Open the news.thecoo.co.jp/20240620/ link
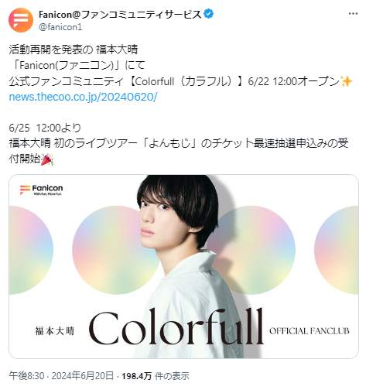 coord(83,97)
